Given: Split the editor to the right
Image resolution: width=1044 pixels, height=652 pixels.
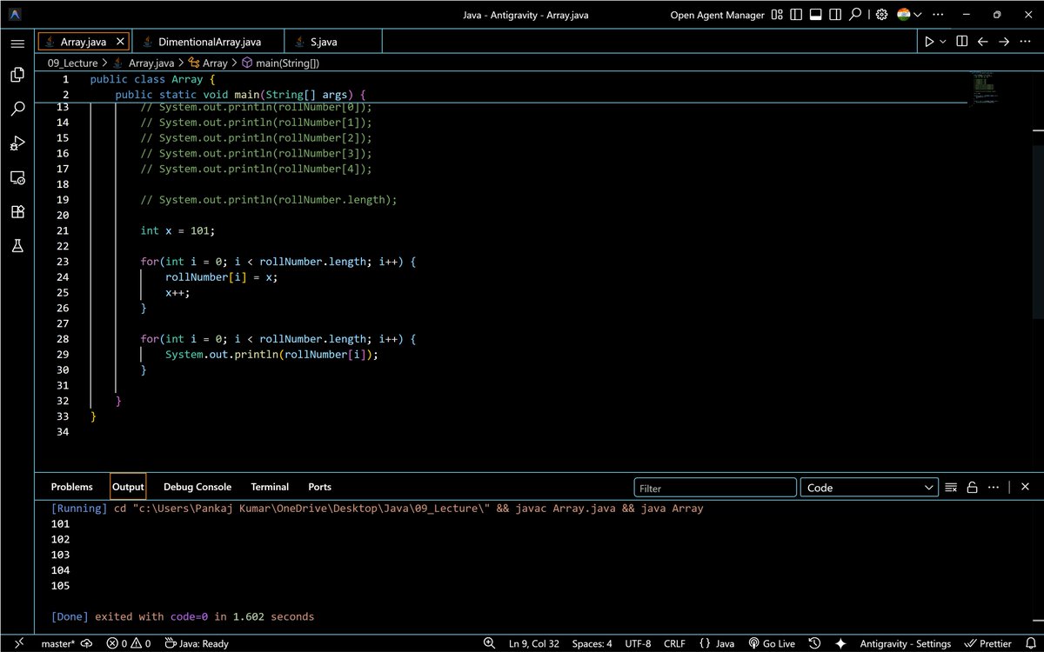Looking at the screenshot, I should 962,42.
